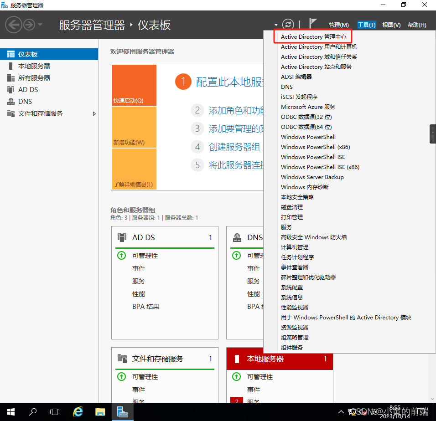Click the forward navigation arrow button
The height and width of the screenshot is (421, 436).
[29, 25]
